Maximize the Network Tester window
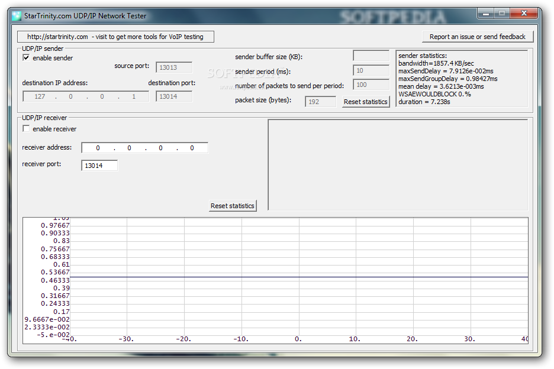Viewport: 554px width, 369px height. [x=502, y=14]
